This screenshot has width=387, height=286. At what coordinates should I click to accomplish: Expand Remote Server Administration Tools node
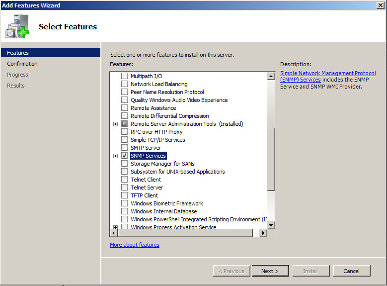[115, 124]
